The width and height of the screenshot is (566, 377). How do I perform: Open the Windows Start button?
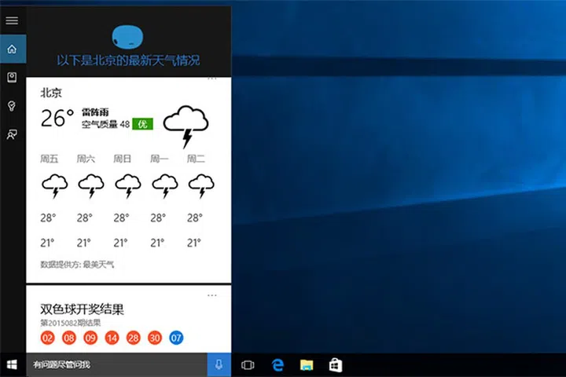coord(12,364)
